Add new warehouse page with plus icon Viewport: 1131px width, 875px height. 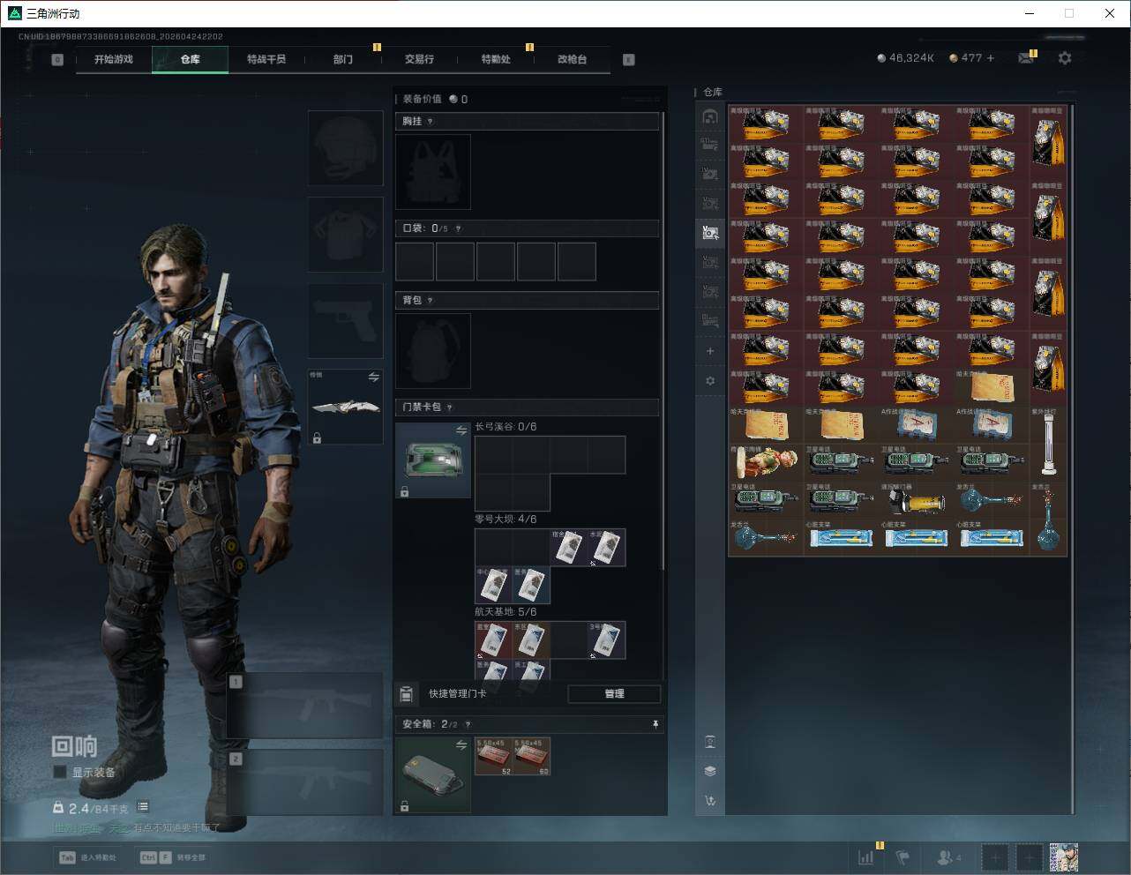pos(710,351)
